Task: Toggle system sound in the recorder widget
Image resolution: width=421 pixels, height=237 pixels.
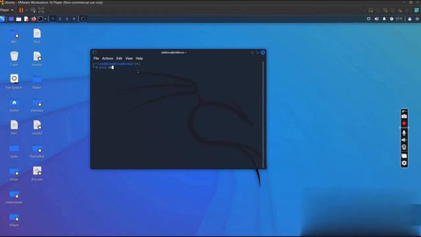Action: pos(404,140)
